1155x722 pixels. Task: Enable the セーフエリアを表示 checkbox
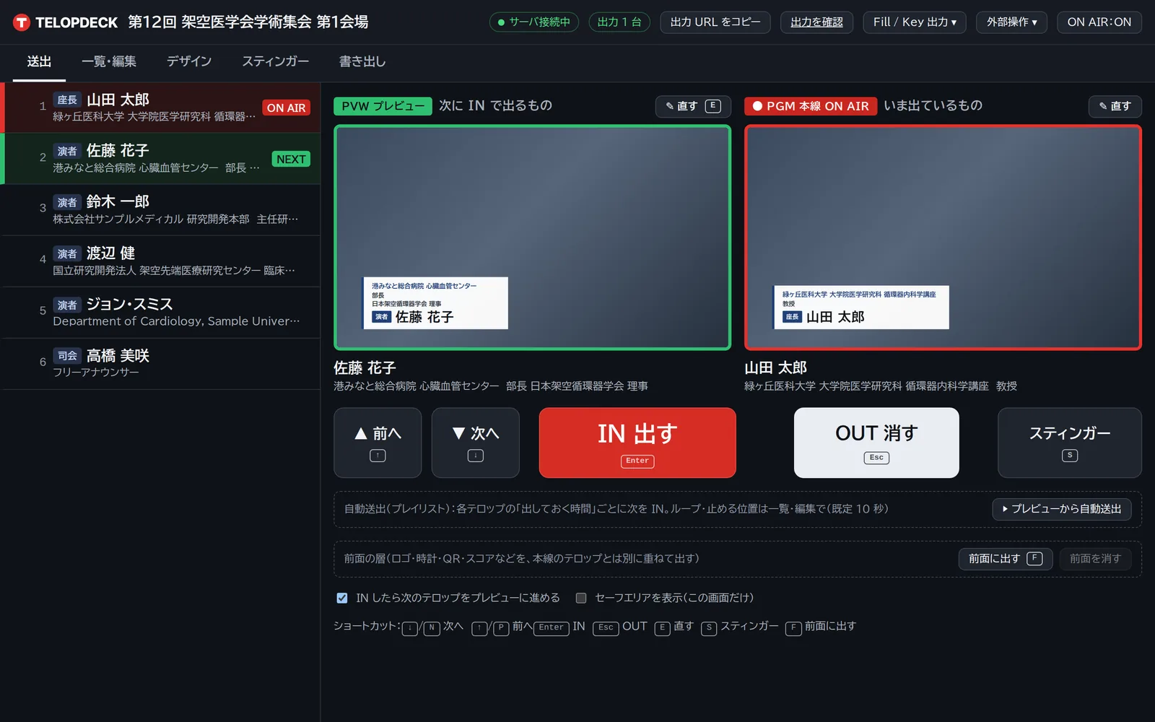pos(581,598)
